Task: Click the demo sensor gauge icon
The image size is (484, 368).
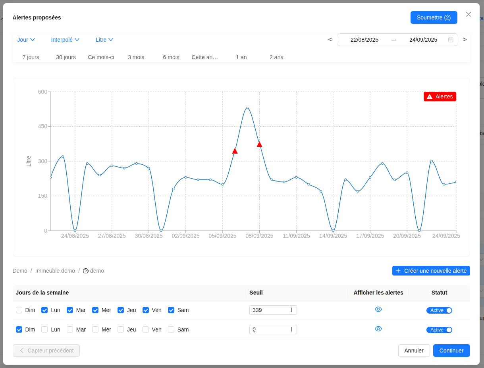Action: click(x=86, y=271)
